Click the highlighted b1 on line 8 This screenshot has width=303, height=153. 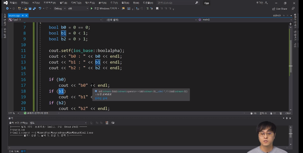[x=64, y=33]
